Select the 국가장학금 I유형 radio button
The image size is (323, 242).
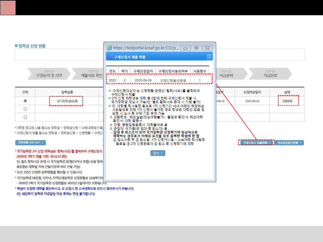click(x=25, y=101)
